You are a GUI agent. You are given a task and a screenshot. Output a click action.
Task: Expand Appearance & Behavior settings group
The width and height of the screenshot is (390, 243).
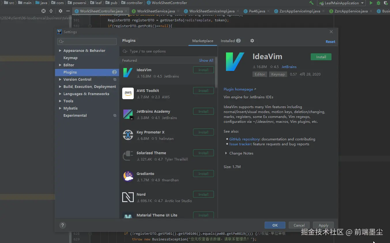click(60, 51)
